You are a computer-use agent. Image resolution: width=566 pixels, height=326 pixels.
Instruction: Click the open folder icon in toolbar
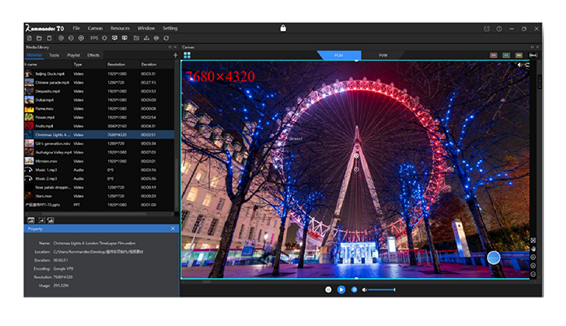(39, 37)
